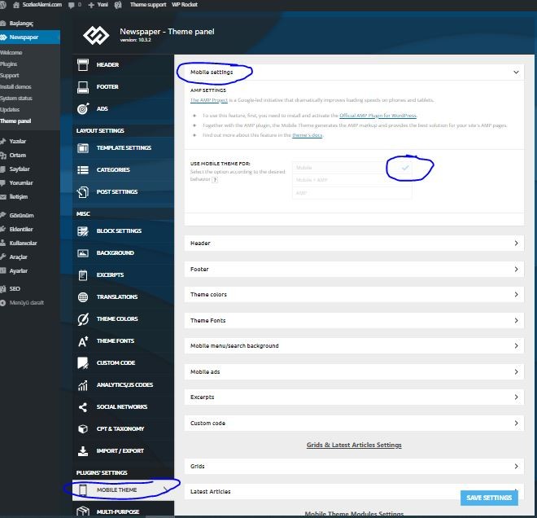The image size is (537, 518).
Task: Click the Ads target icon
Action: pyautogui.click(x=83, y=108)
